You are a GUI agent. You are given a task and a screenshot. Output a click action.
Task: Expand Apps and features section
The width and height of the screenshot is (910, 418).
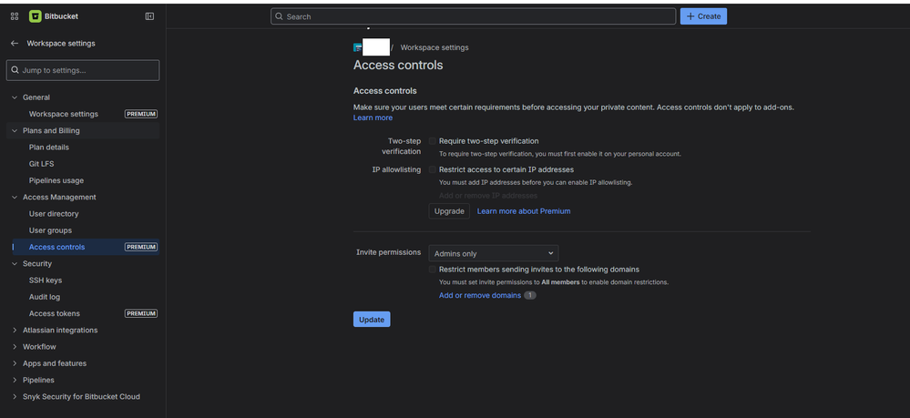15,363
